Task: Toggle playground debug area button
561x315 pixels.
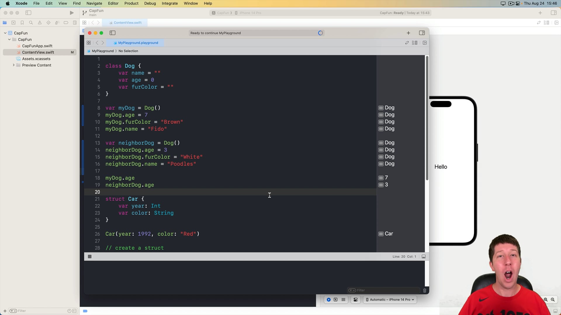Action: click(424, 257)
